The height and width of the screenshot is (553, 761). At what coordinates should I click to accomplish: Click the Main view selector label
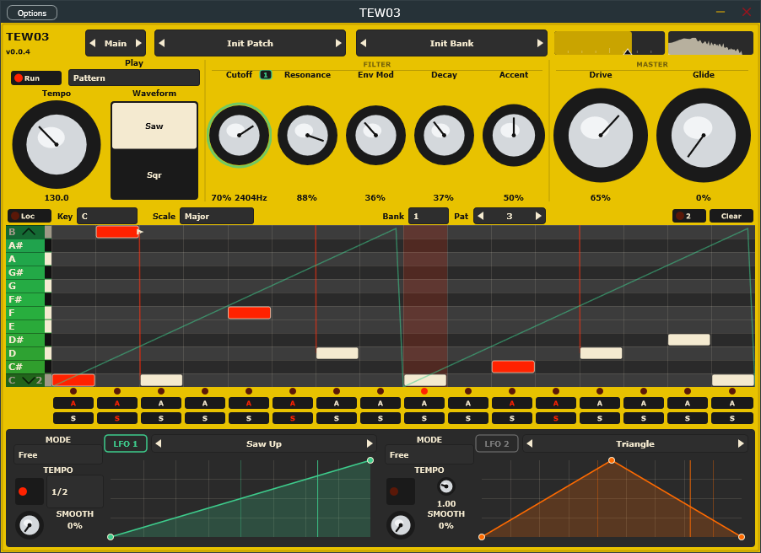point(116,43)
